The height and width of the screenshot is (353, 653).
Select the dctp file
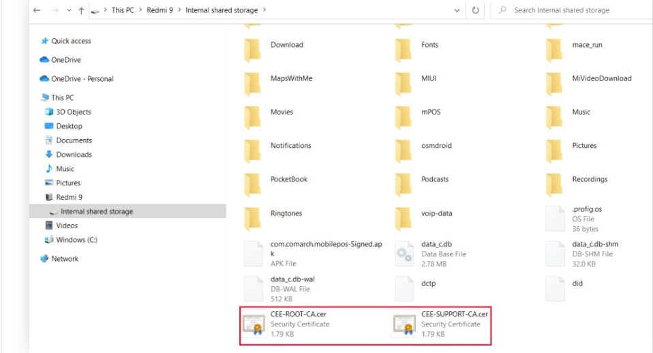coord(416,288)
